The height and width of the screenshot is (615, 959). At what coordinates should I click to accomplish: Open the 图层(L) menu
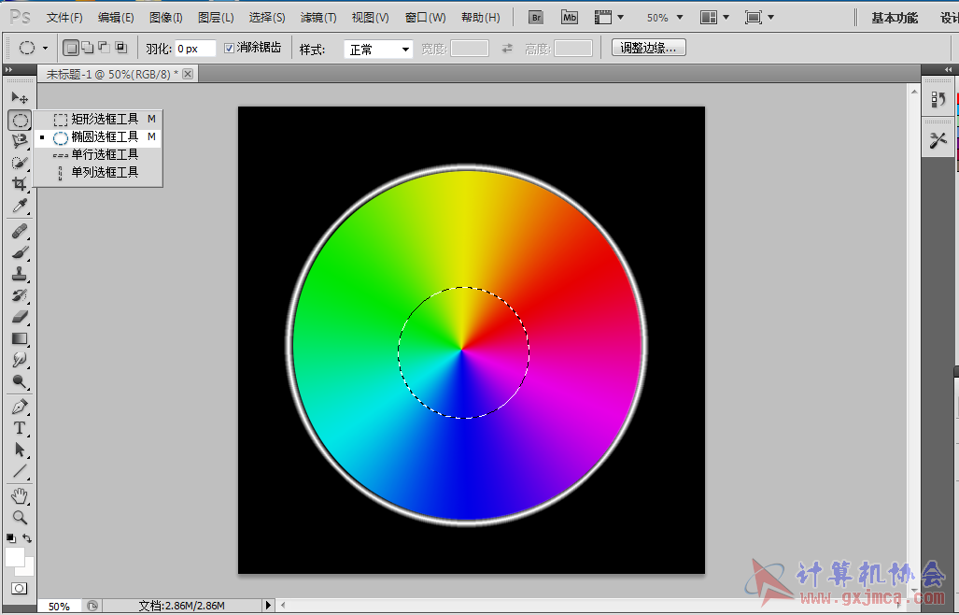click(216, 18)
